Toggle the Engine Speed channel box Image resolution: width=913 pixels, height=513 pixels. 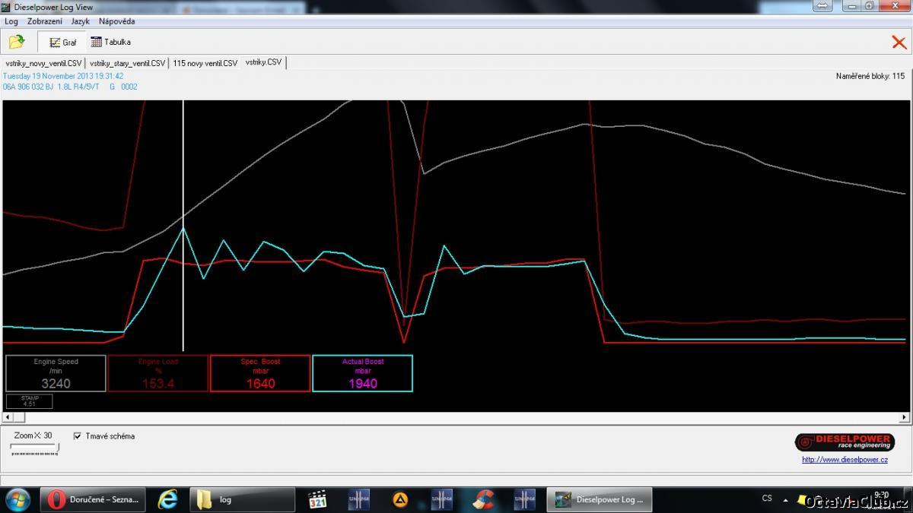tap(56, 373)
